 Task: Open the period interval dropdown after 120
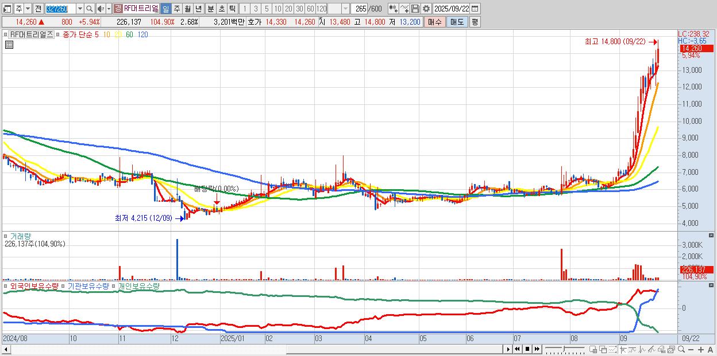[x=345, y=9]
